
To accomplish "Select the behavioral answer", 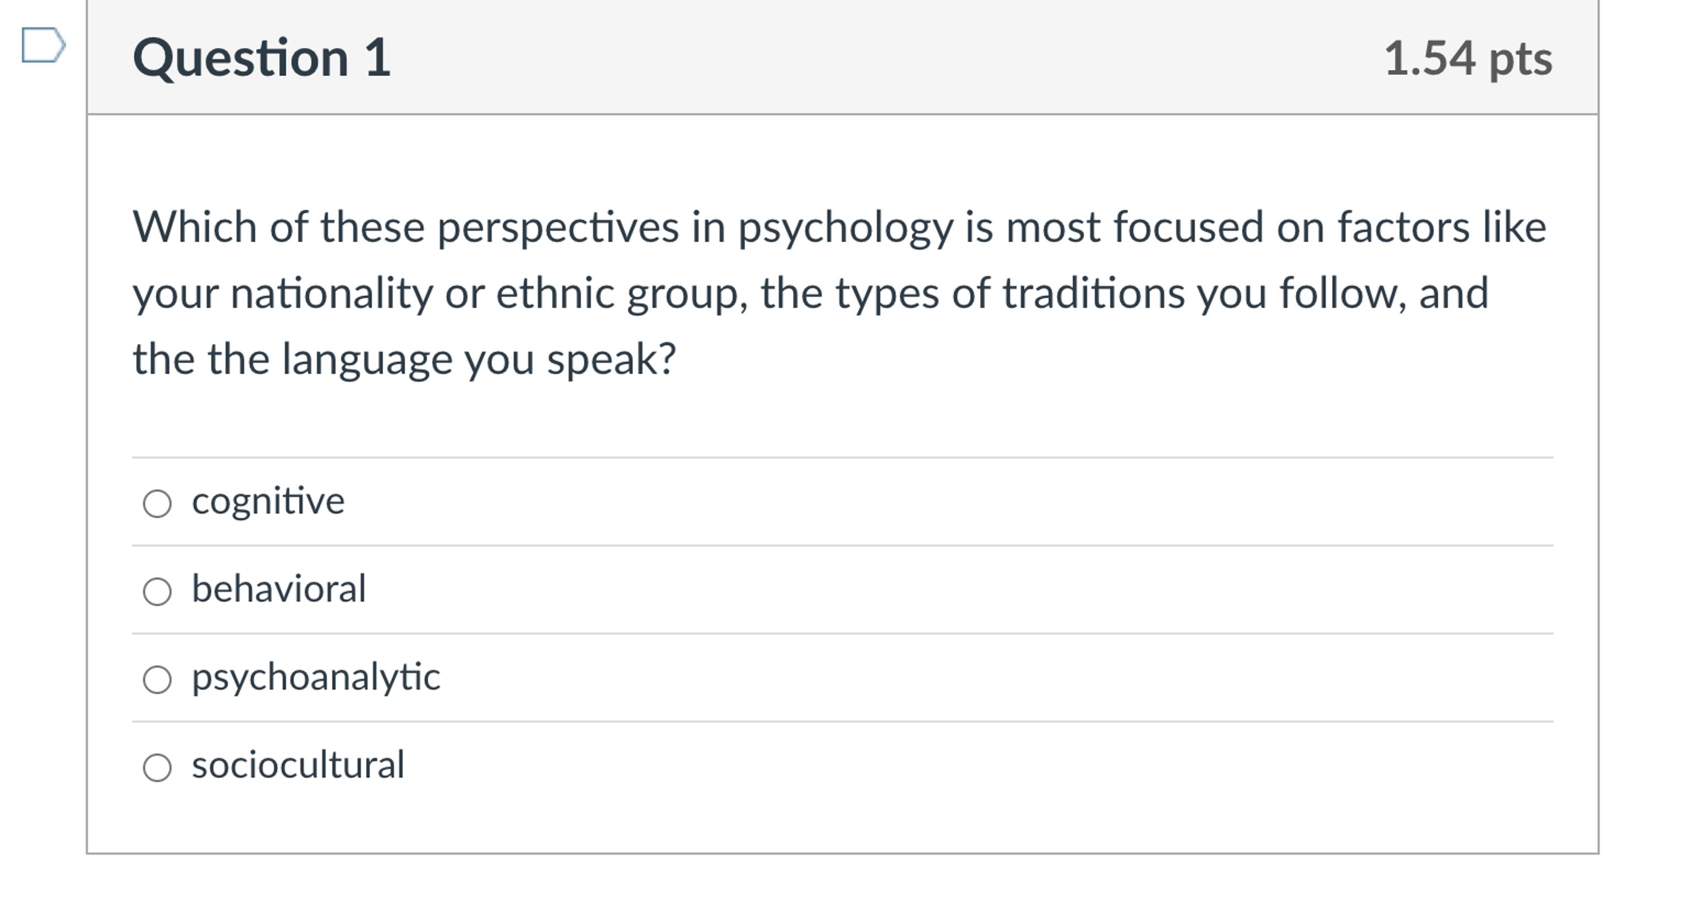I will pos(157,590).
